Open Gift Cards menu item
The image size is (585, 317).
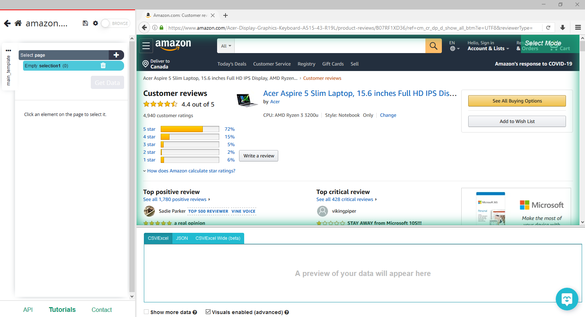click(333, 64)
